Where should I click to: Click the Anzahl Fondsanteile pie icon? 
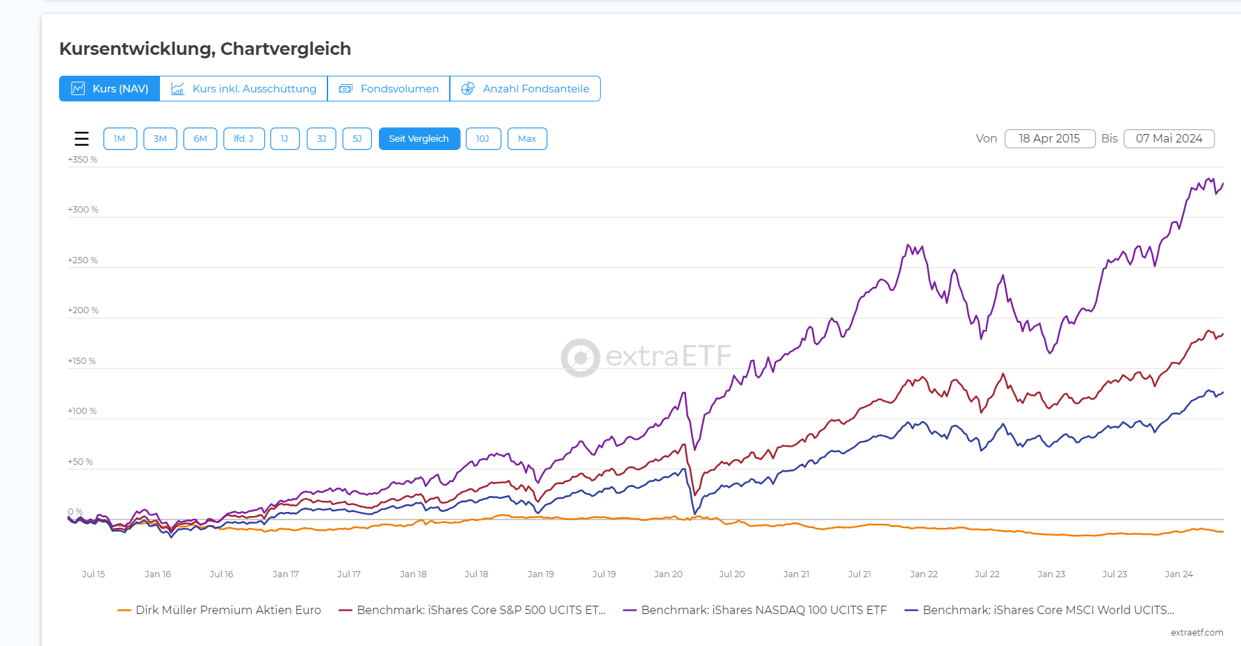tap(468, 89)
